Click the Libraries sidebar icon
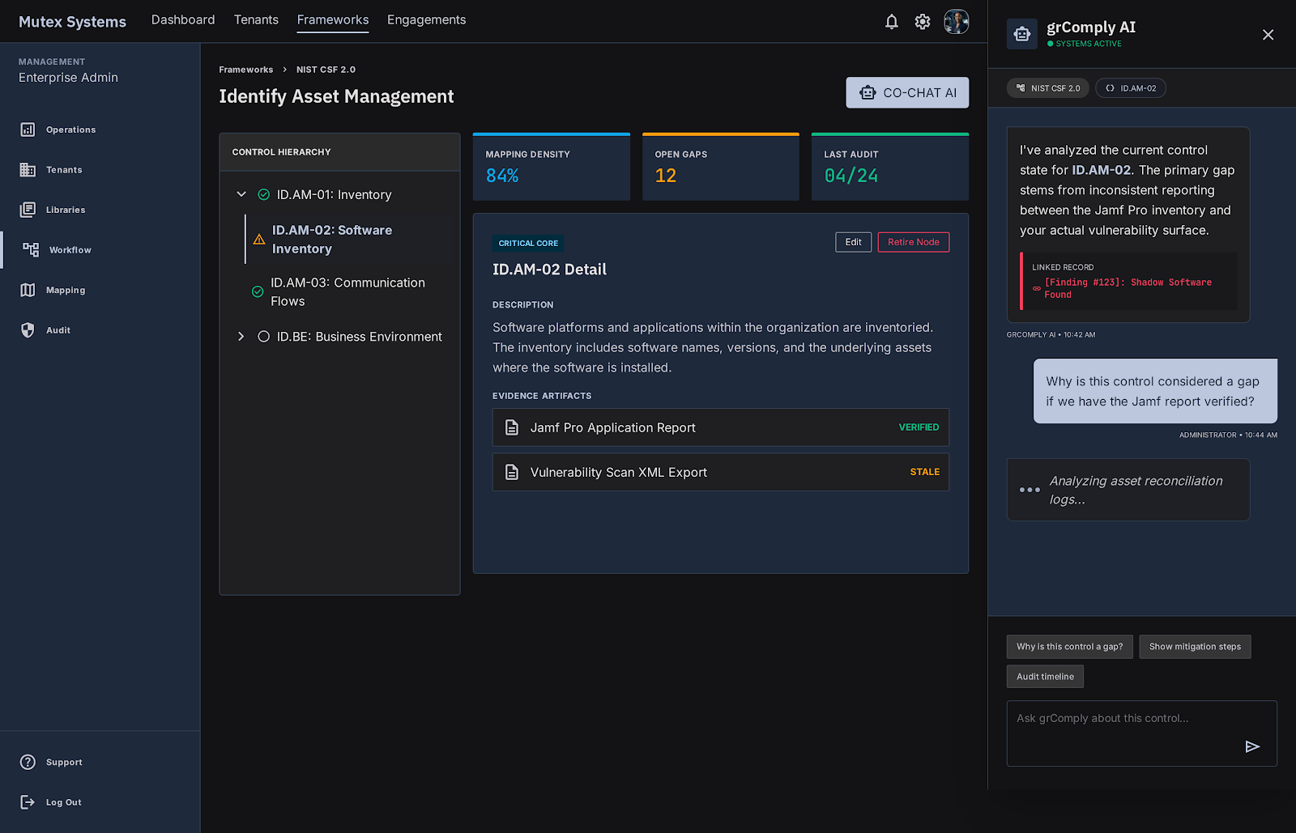The height and width of the screenshot is (833, 1296). [x=28, y=210]
